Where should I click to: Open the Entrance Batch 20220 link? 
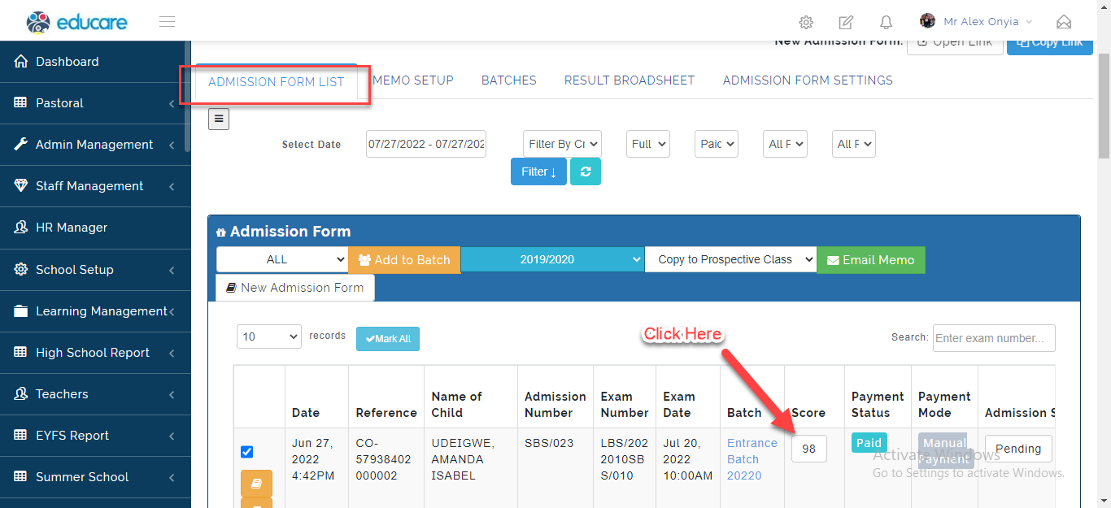(752, 459)
